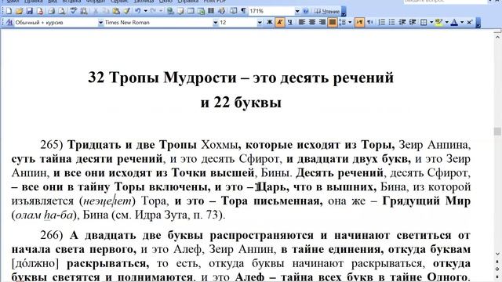This screenshot has height=282, width=502.
Task: Toggle italic (К) formatting
Action: (280, 23)
